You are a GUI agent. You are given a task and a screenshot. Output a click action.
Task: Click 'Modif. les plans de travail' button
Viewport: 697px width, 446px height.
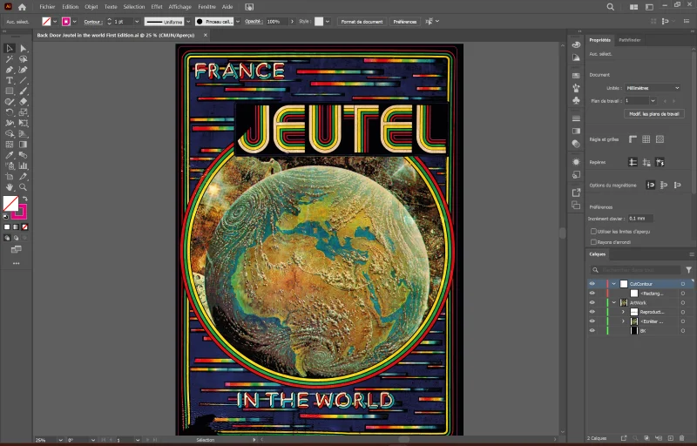(654, 114)
